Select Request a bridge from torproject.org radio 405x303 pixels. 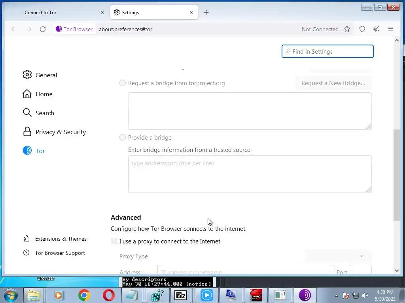[123, 83]
